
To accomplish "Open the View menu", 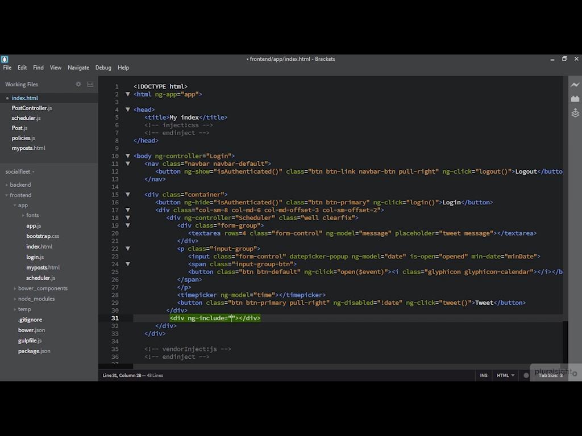I will click(56, 68).
